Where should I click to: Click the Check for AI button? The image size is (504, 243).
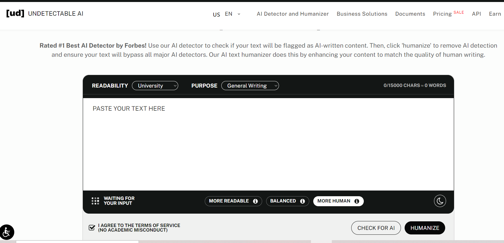click(376, 228)
